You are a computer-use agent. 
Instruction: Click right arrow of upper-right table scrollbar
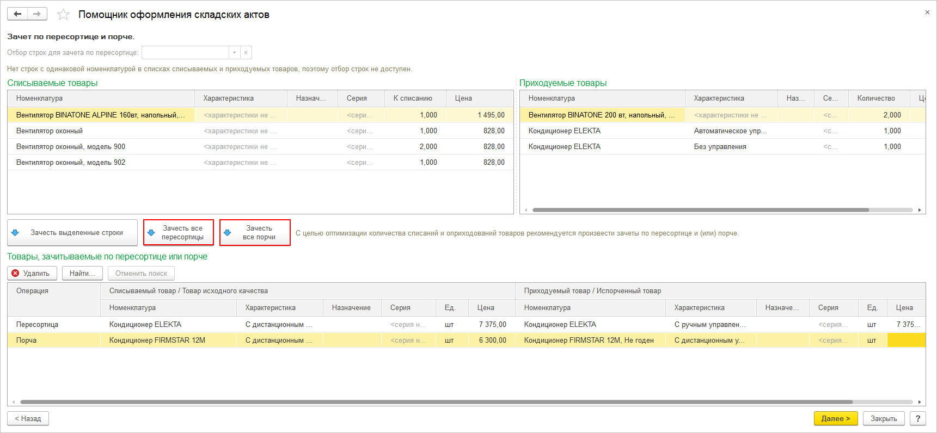(920, 210)
